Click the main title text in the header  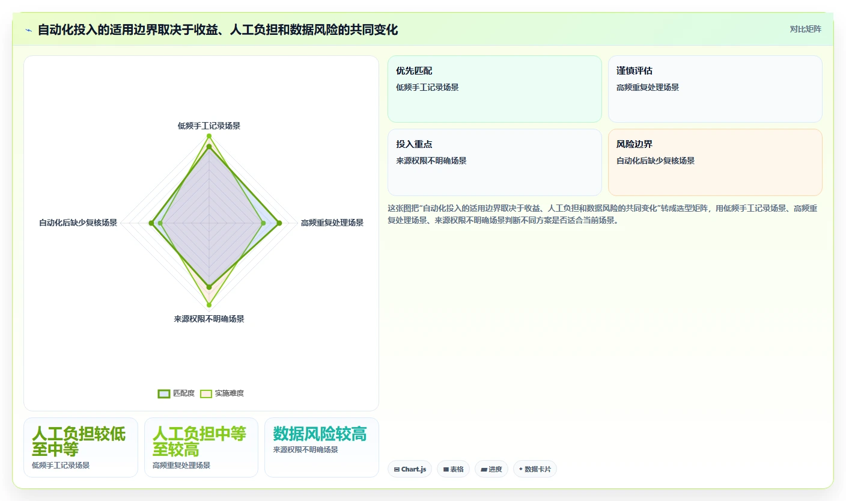pos(218,29)
